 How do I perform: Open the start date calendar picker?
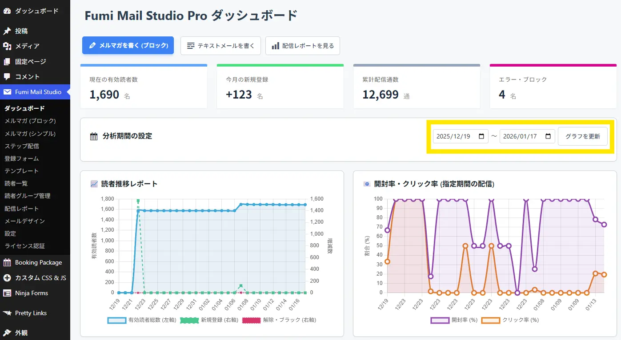pyautogui.click(x=481, y=137)
